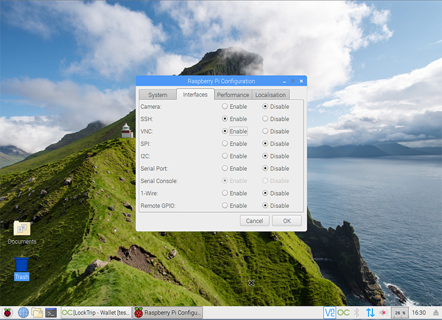Switch to the System tab
442x320 pixels.
coord(157,95)
